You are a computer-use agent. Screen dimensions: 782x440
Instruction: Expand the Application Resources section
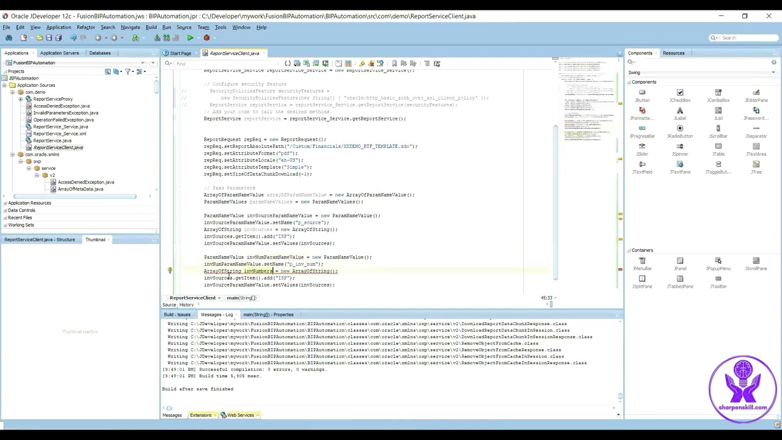click(x=5, y=203)
